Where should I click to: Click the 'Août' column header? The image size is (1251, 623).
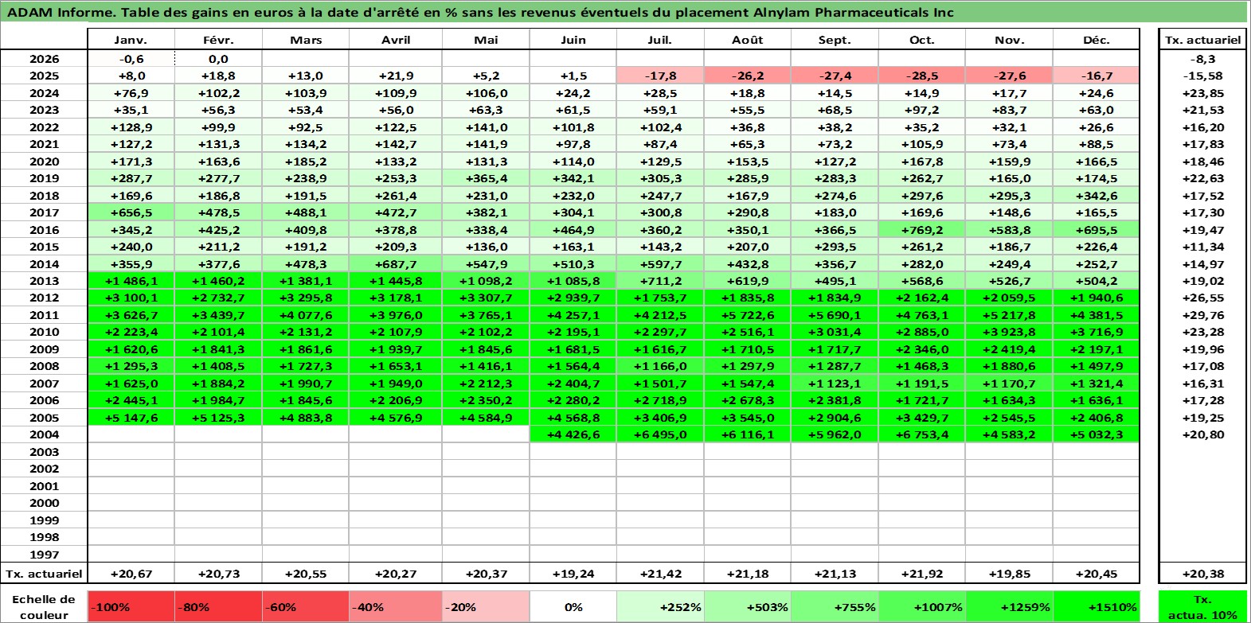[x=748, y=40]
